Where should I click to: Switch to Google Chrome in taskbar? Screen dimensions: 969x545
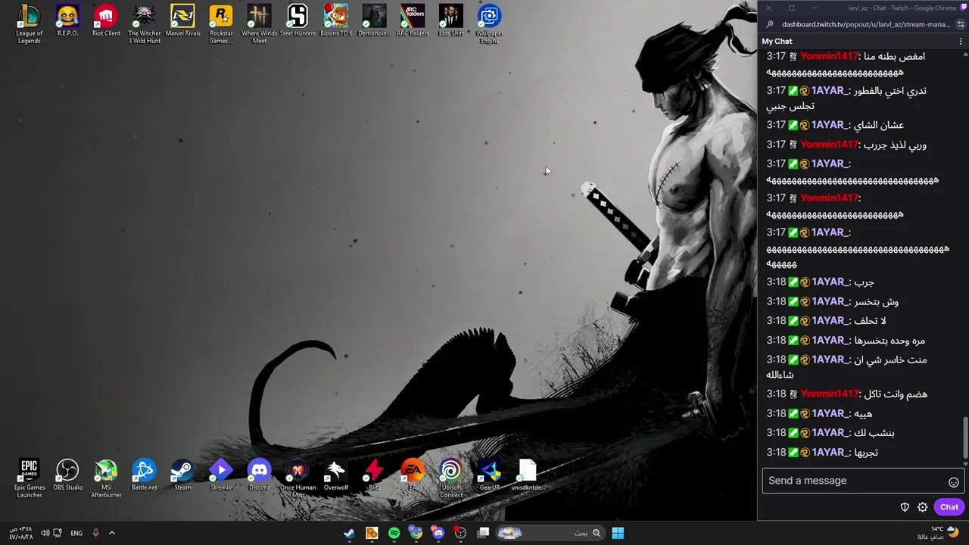tap(416, 533)
